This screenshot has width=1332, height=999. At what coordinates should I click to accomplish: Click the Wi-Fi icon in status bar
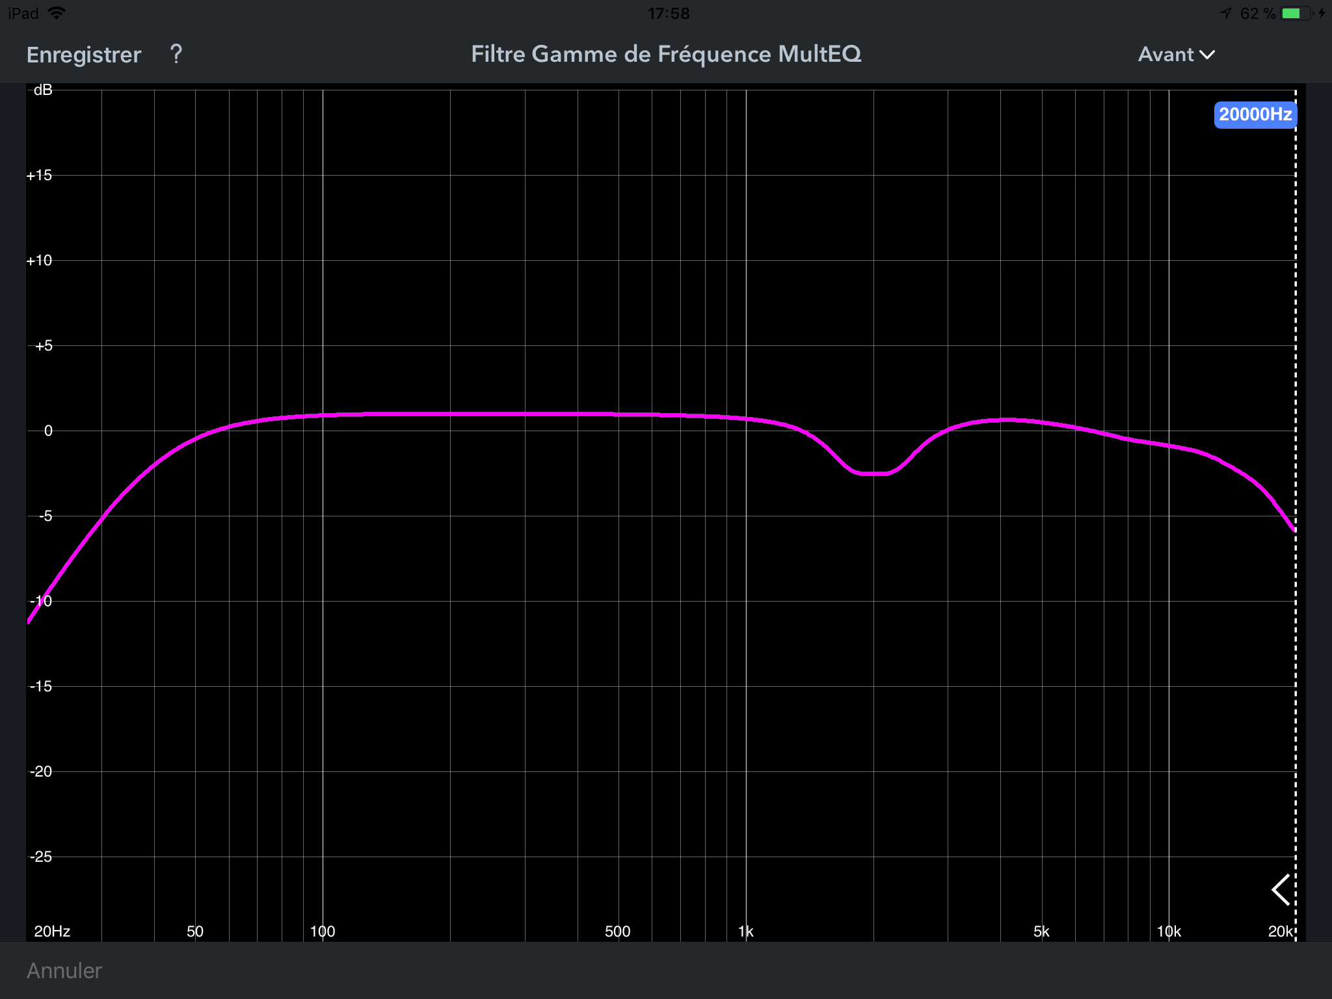point(57,13)
